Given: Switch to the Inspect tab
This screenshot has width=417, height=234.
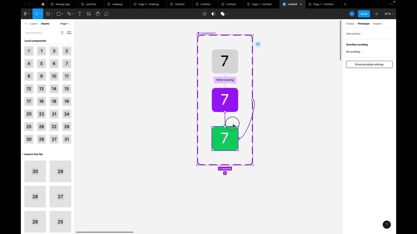Looking at the screenshot, I should click(377, 24).
